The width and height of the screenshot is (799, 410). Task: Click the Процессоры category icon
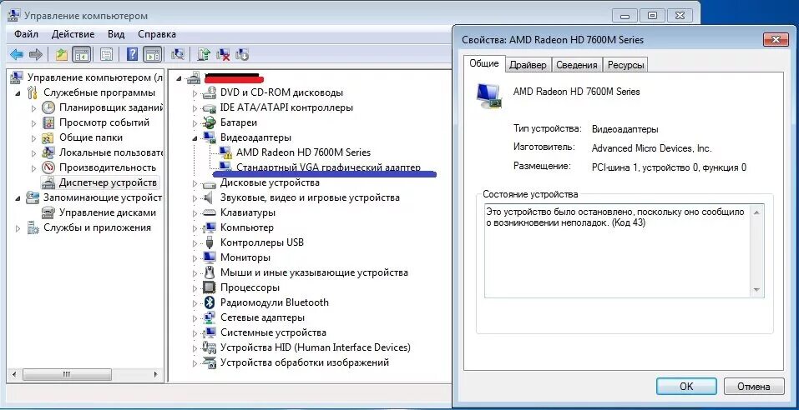point(210,287)
